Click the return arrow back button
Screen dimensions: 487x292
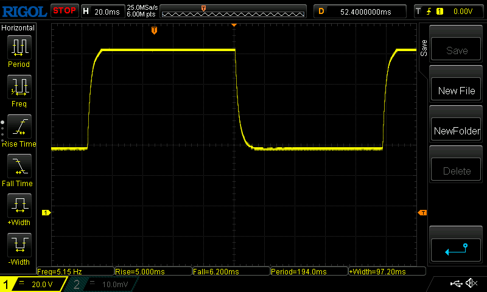point(457,248)
